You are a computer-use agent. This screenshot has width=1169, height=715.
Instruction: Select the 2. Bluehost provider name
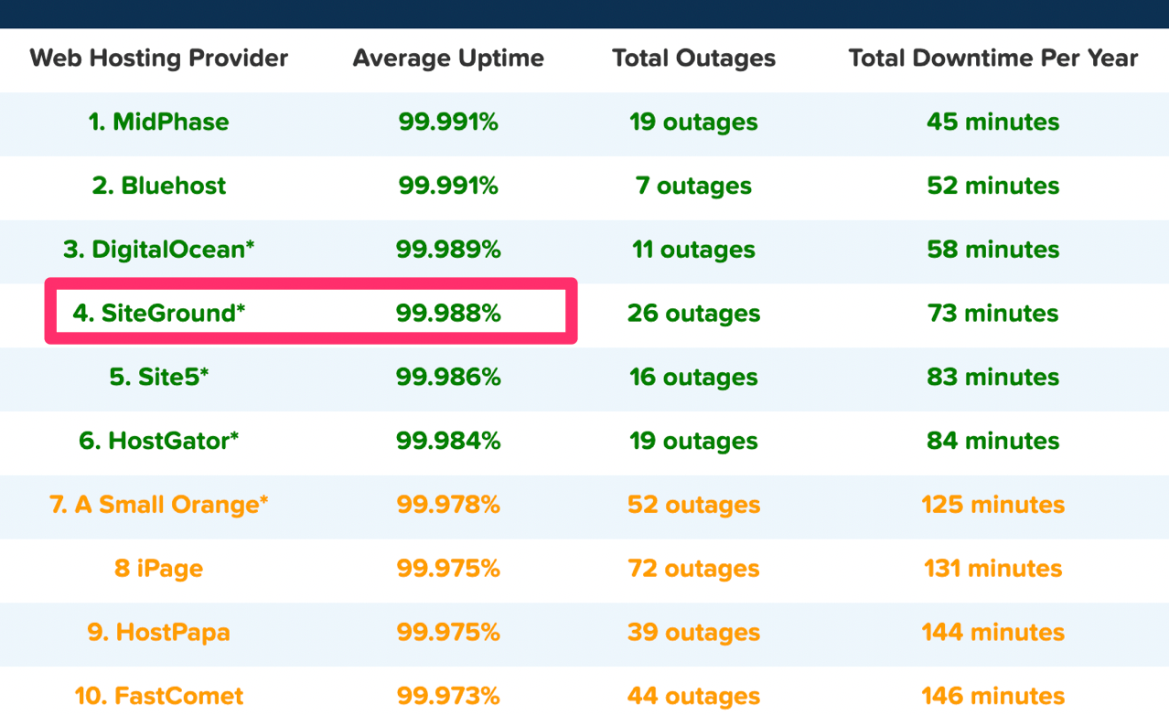coord(159,186)
